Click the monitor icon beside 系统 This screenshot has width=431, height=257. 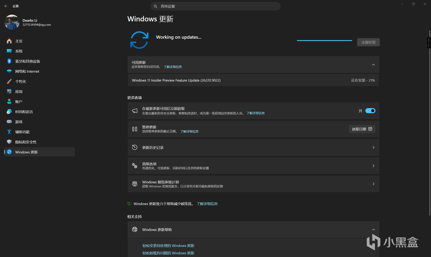9,51
